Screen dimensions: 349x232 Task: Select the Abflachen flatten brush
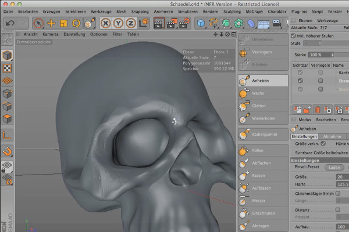[x=263, y=163]
